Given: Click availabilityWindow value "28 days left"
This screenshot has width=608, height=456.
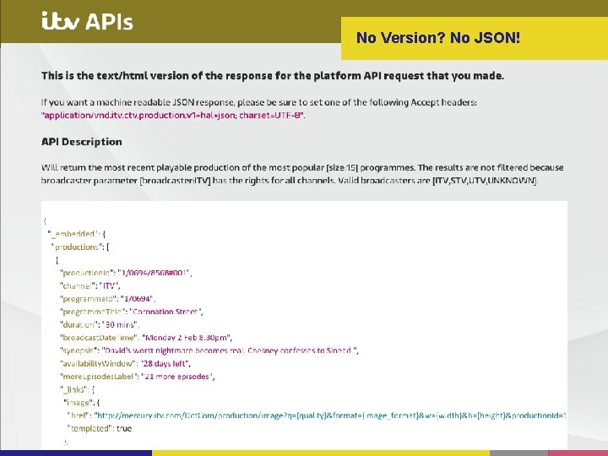Looking at the screenshot, I should pos(165,364).
